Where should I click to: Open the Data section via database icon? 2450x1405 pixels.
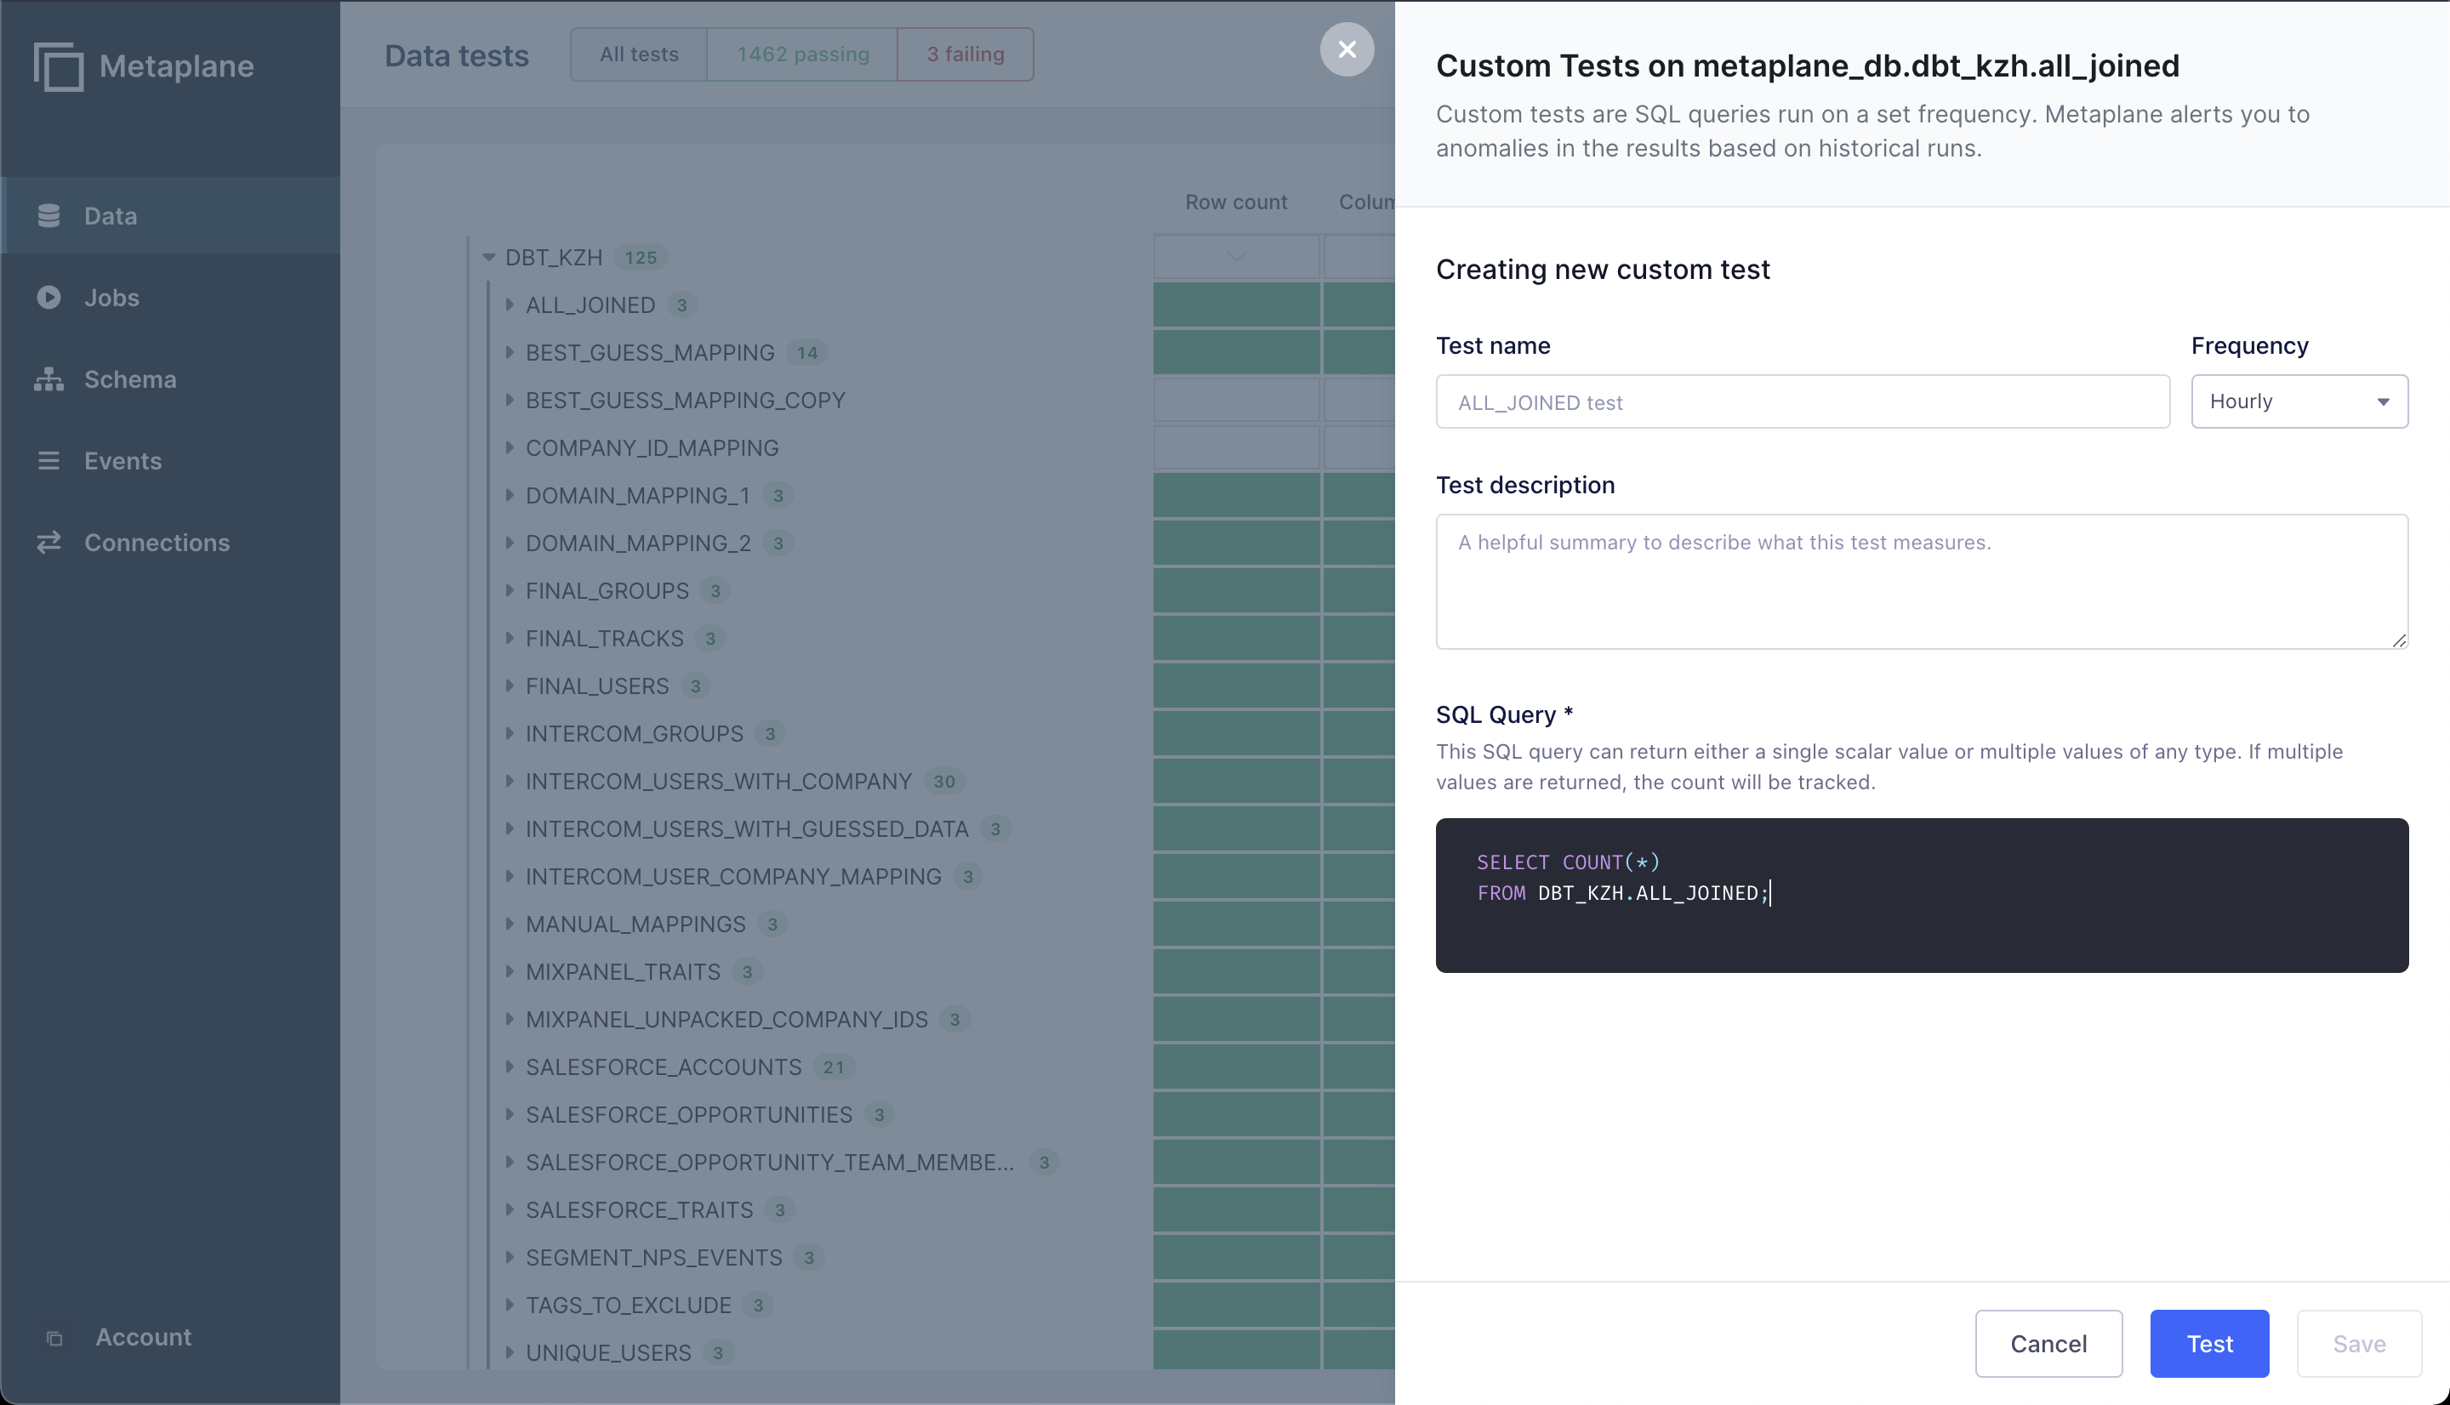pos(48,215)
